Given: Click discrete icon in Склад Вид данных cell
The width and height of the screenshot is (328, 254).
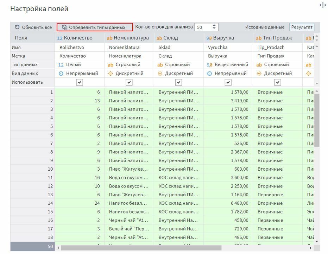Looking at the screenshot, I should click(x=160, y=74).
